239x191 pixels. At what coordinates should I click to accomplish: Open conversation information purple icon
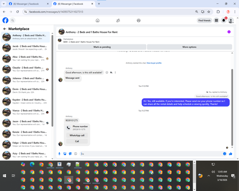click(x=229, y=32)
